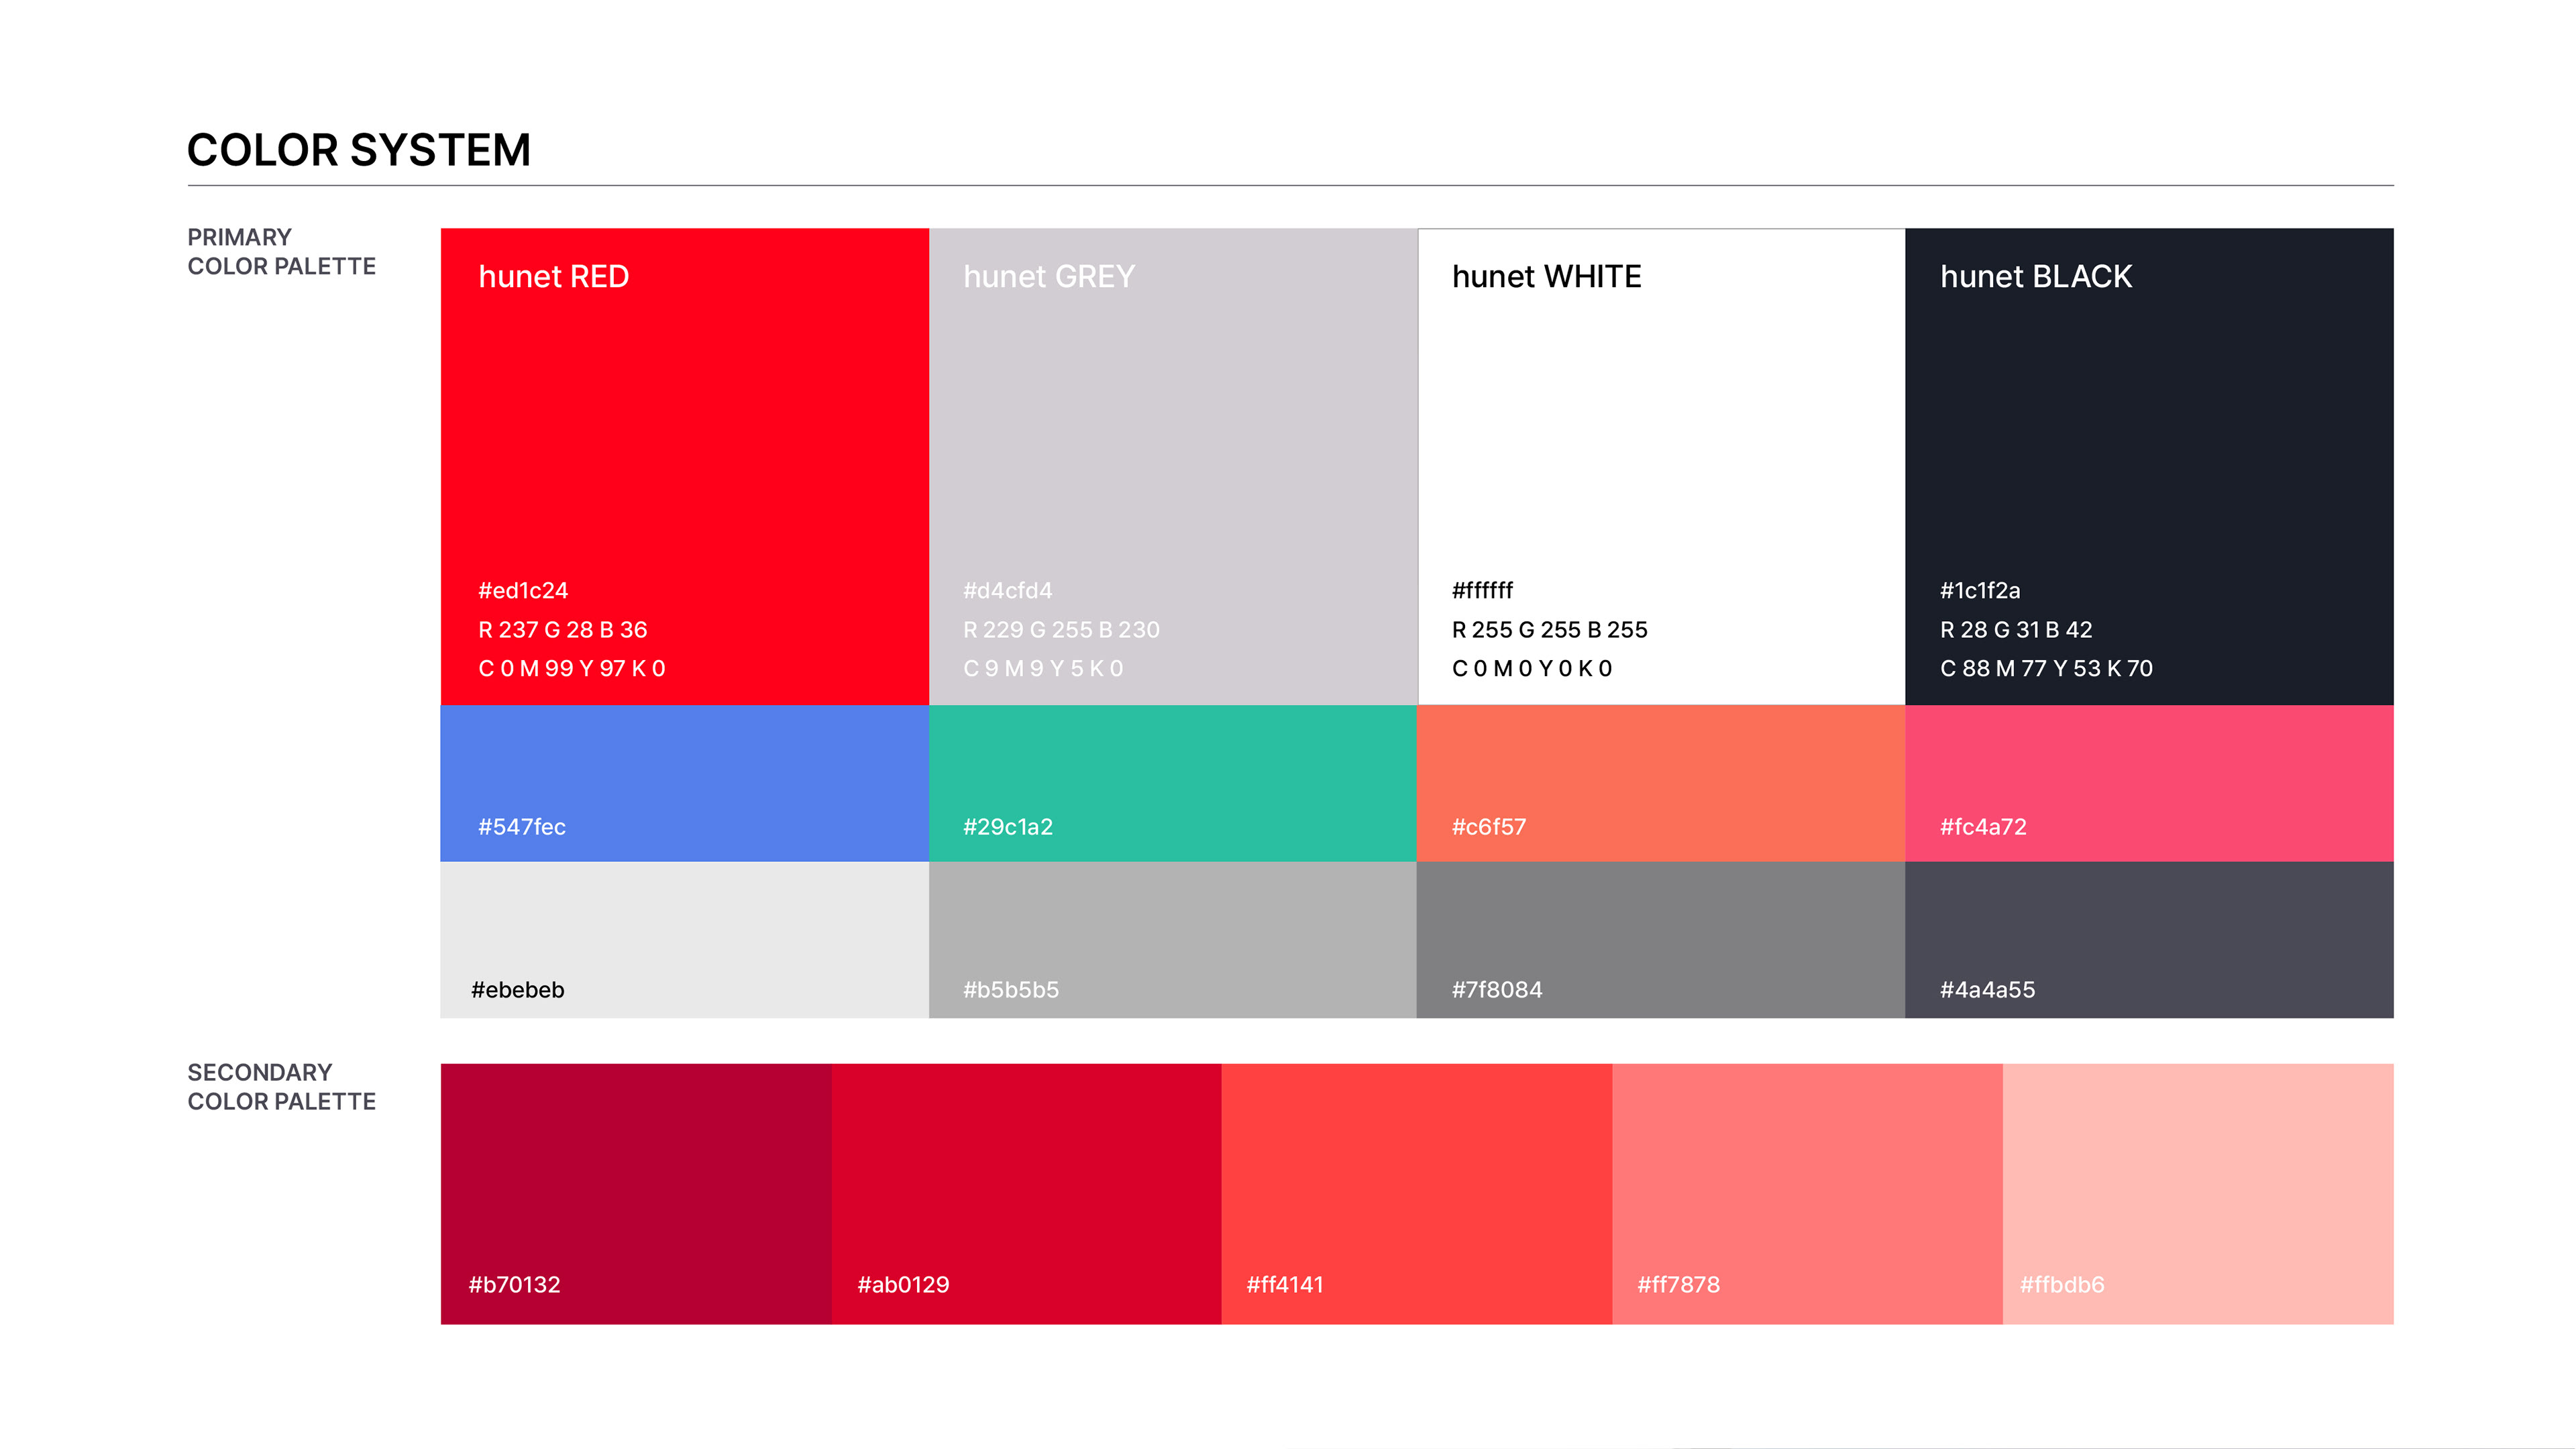Viewport: 2576px width, 1449px height.
Task: Click the SECONDARY COLOR PALETTE label
Action: pos(282,1087)
